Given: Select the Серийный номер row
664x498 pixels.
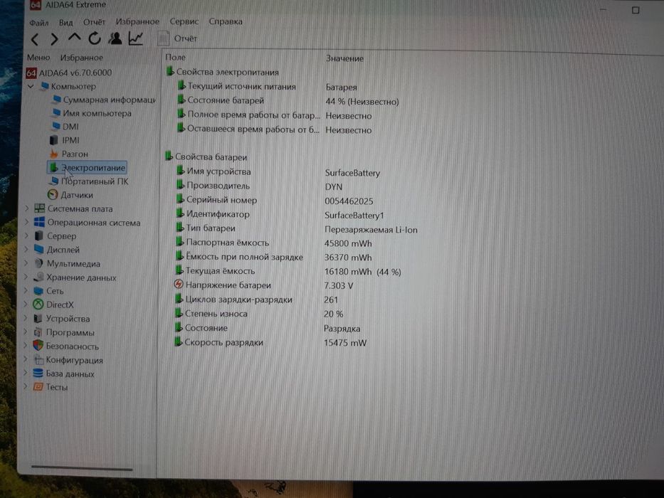Looking at the screenshot, I should (x=275, y=201).
